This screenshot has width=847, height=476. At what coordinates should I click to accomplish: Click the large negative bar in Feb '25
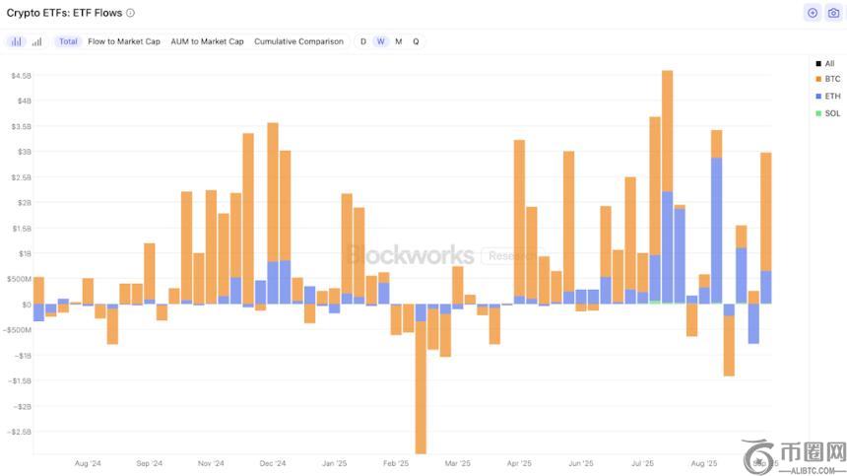click(421, 384)
